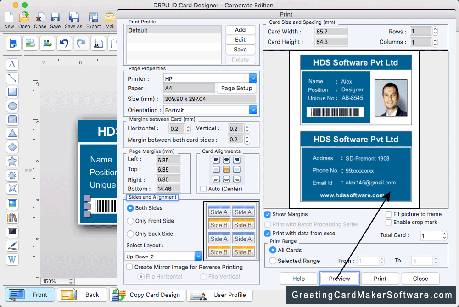The image size is (459, 307).
Task: Click the Help button
Action: pos(299,279)
